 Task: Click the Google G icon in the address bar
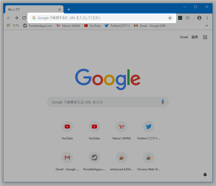click(x=34, y=18)
